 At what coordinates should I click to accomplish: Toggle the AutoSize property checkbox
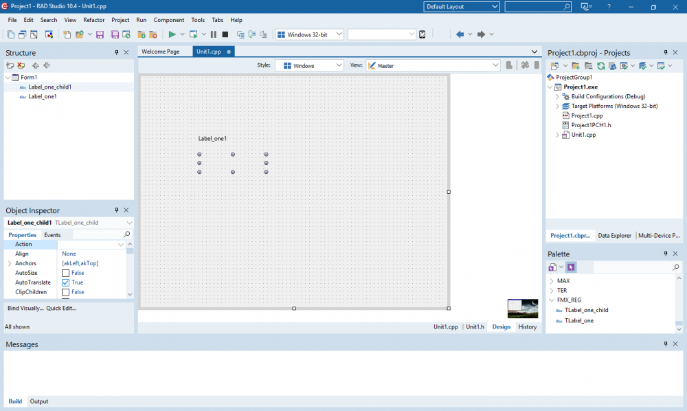click(x=66, y=273)
